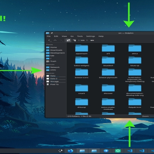Select the documentation-develop-kde-org folder
Screen dimensions: 154x154
click(x=135, y=90)
